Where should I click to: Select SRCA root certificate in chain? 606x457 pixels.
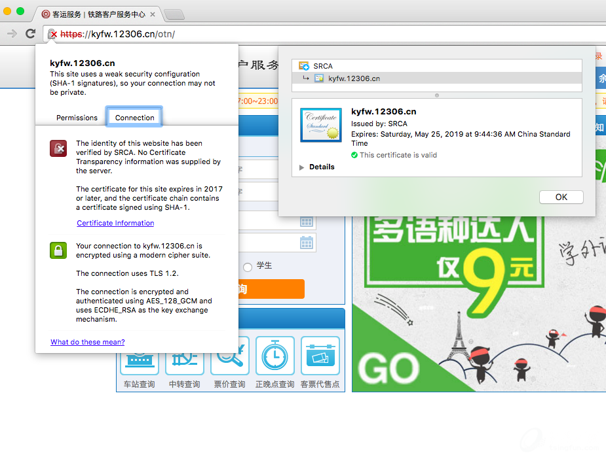tap(322, 66)
